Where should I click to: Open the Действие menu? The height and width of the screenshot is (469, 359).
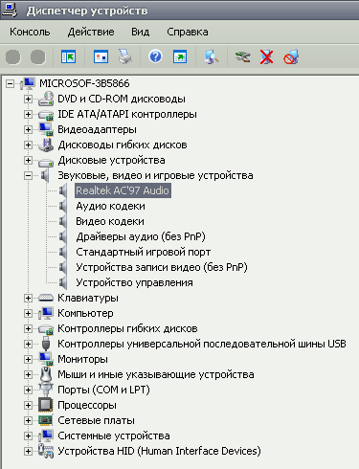(x=91, y=32)
